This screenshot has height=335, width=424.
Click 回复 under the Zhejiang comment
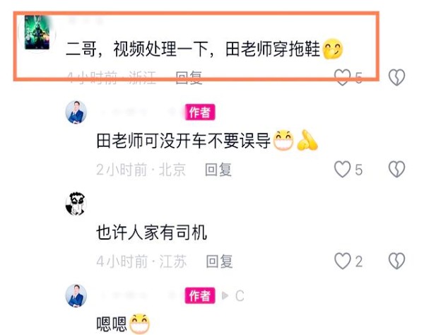pyautogui.click(x=189, y=78)
